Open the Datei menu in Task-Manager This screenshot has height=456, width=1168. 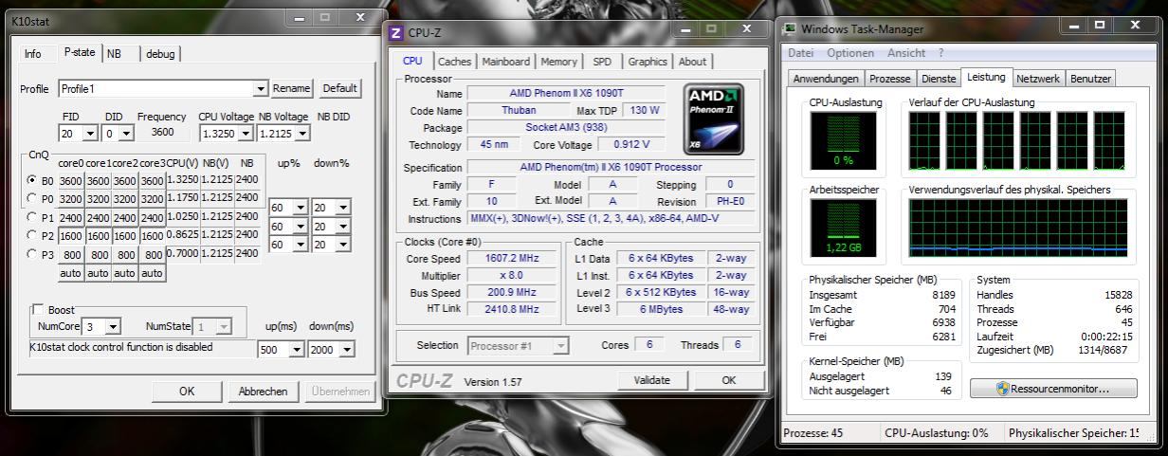click(801, 53)
